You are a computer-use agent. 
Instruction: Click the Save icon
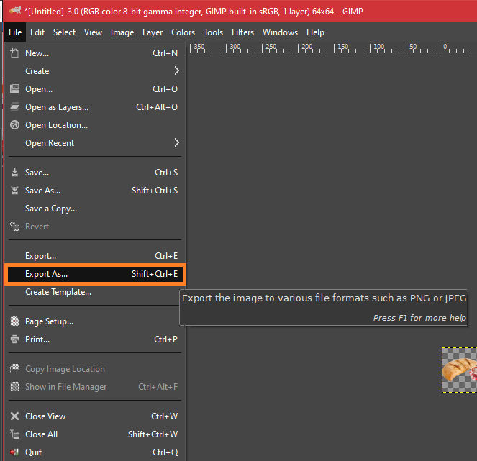pos(14,173)
